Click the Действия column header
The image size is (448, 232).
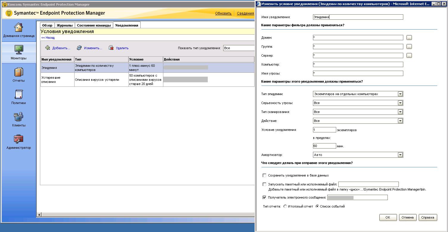pyautogui.click(x=209, y=59)
